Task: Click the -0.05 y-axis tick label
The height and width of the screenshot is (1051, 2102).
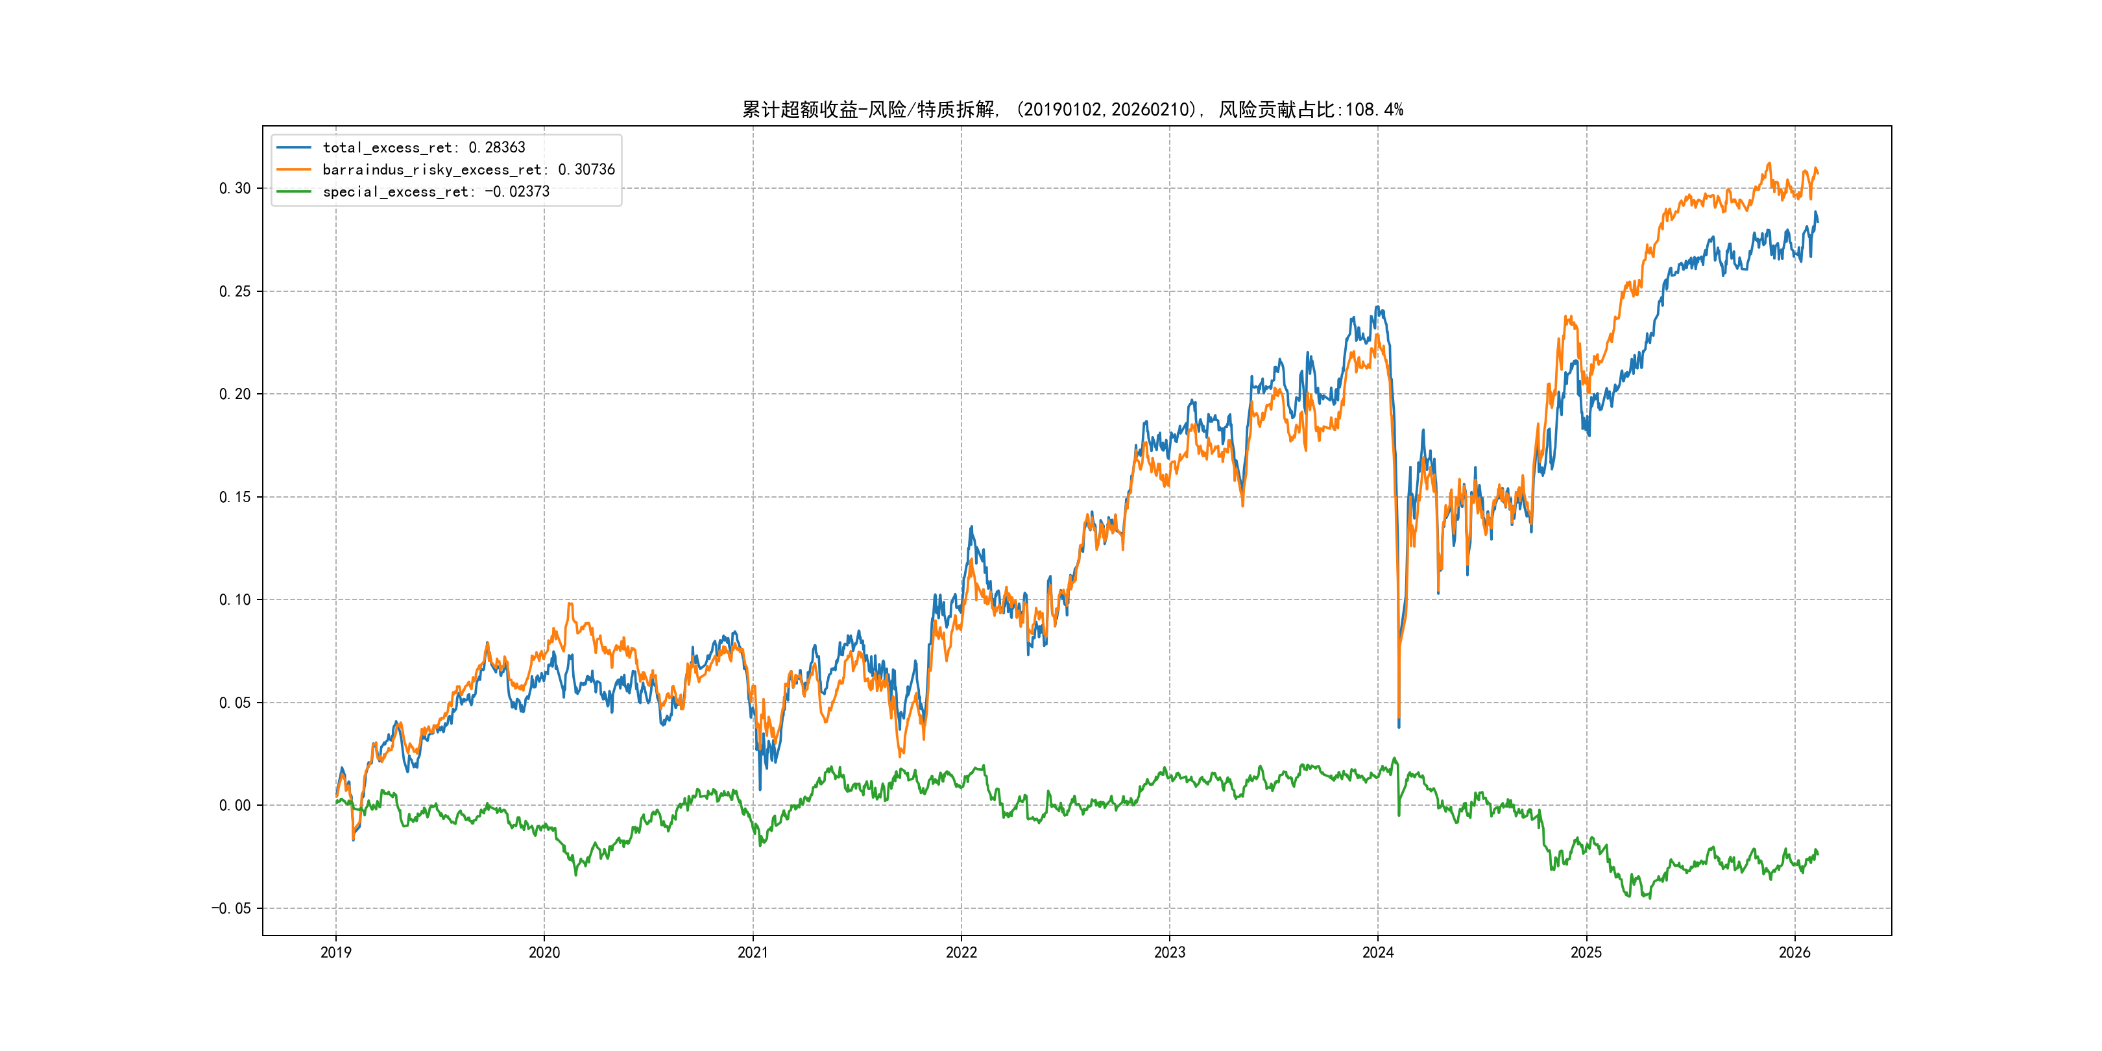Action: [231, 908]
